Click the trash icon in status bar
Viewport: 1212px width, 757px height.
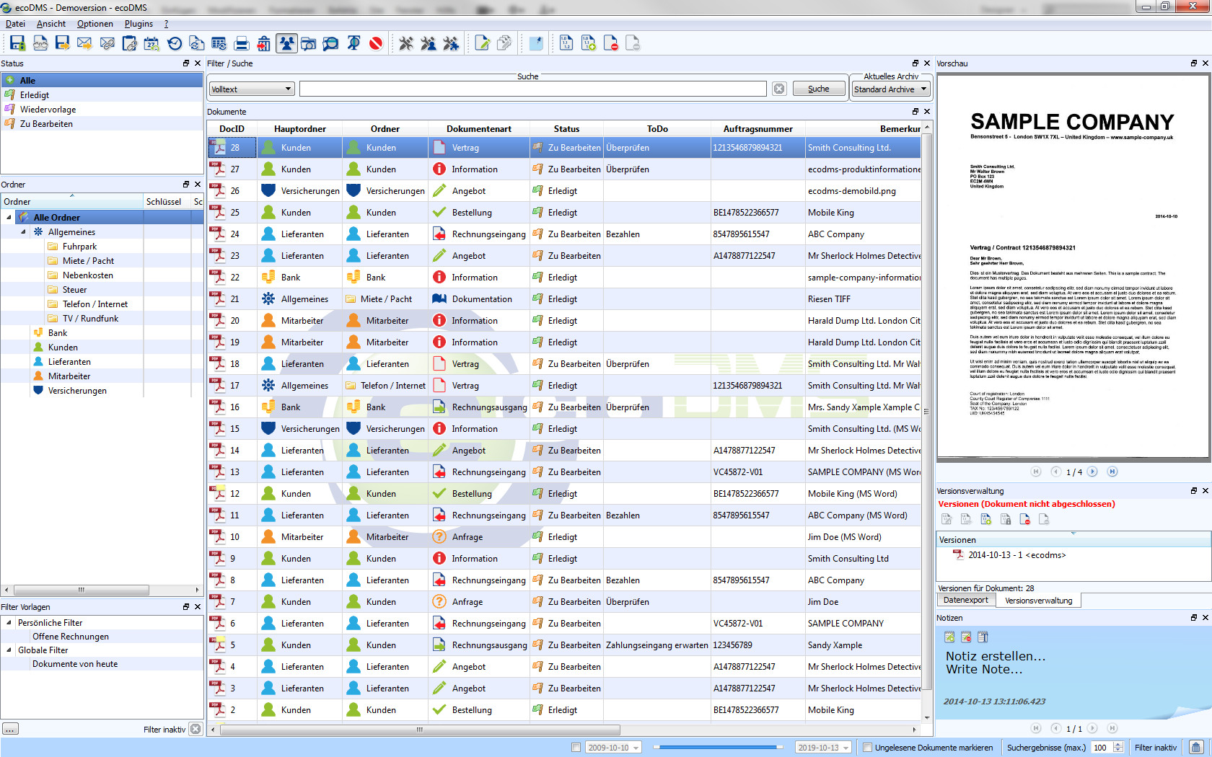point(1196,748)
